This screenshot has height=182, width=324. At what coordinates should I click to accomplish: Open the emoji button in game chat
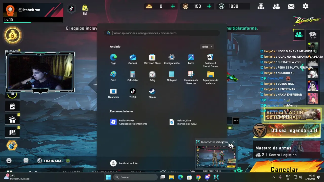(9, 161)
